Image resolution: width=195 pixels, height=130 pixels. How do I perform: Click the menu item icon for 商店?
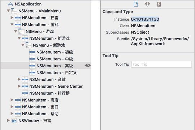point(18,100)
